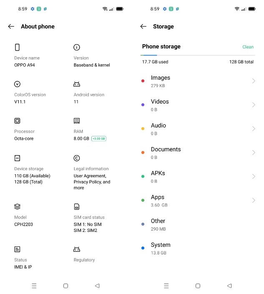264x294 pixels.
Task: Tap the RAM memory icon
Action: (x=77, y=121)
